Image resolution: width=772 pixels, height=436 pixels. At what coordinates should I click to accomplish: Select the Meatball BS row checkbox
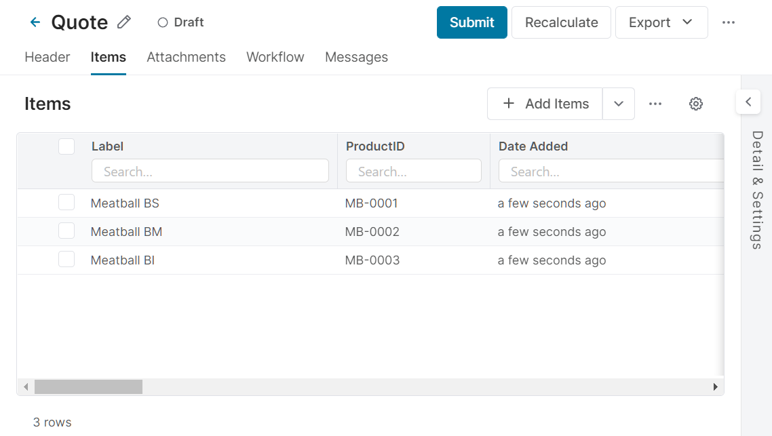[66, 203]
